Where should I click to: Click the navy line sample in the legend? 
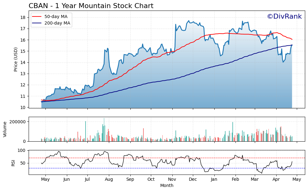tap(37, 23)
